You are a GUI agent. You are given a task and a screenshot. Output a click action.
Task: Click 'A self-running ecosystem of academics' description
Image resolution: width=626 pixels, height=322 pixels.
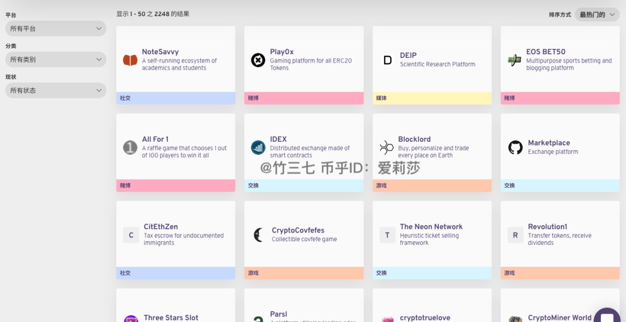click(179, 65)
